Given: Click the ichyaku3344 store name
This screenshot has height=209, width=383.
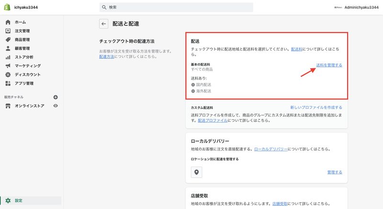Looking at the screenshot, I should [26, 7].
